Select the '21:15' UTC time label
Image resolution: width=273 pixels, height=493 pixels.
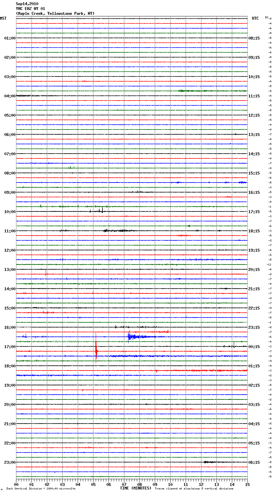tap(254, 289)
